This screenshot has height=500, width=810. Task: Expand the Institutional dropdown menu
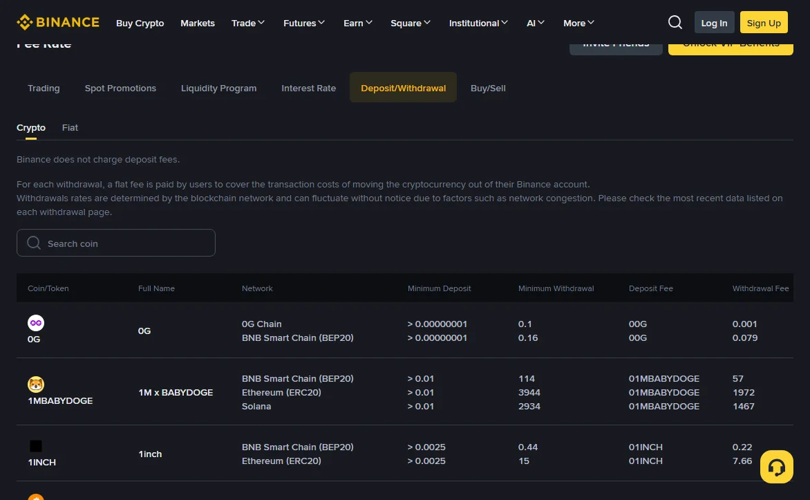(x=478, y=23)
